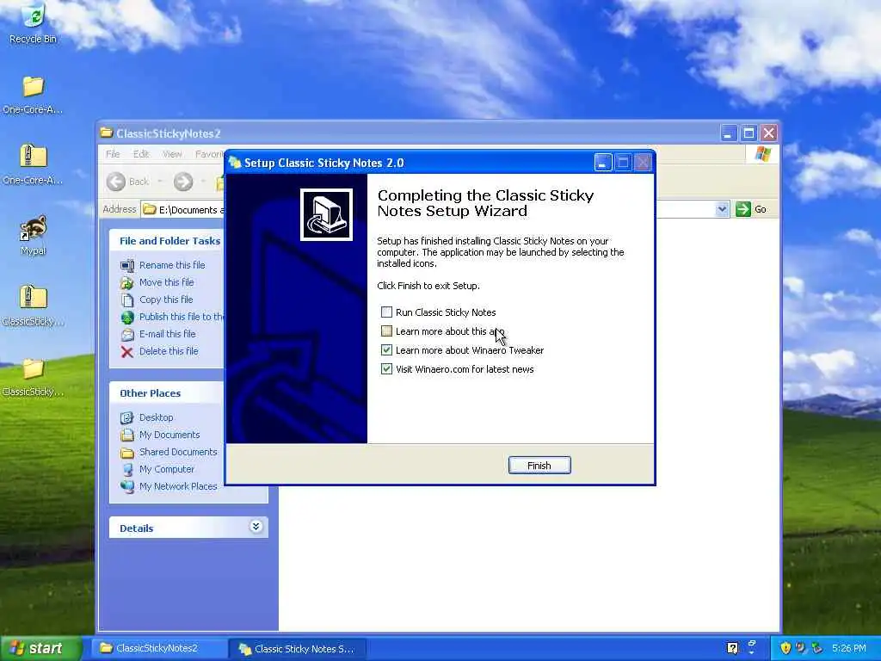This screenshot has width=881, height=661.
Task: Maximize the ClassicStickyNotes2 Explorer window
Action: click(x=749, y=133)
